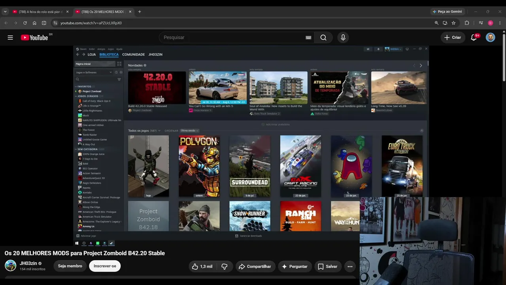Open a new Chrome tab
The width and height of the screenshot is (506, 285).
click(140, 11)
